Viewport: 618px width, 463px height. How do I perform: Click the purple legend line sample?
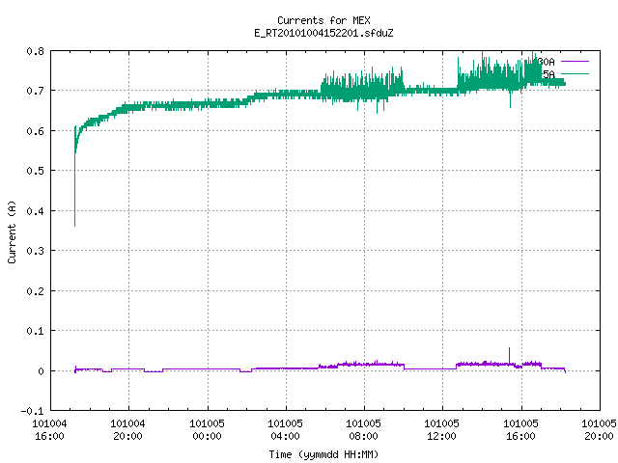point(575,62)
